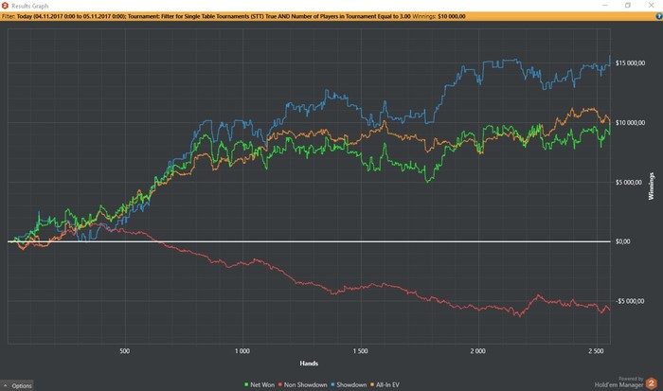Click the blue Showdown color swatch
The height and width of the screenshot is (391, 663).
click(x=332, y=384)
